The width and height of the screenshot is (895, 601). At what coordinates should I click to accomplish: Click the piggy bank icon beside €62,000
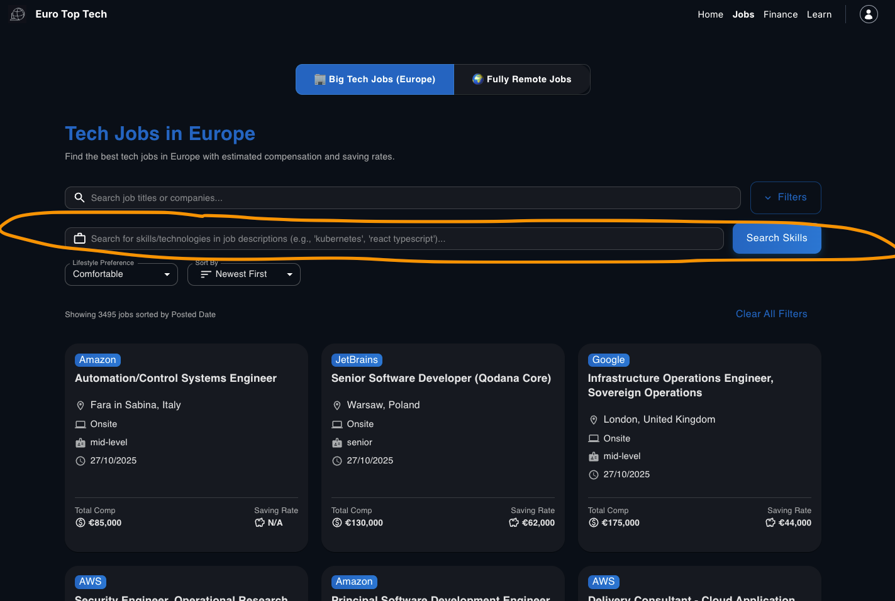[514, 522]
